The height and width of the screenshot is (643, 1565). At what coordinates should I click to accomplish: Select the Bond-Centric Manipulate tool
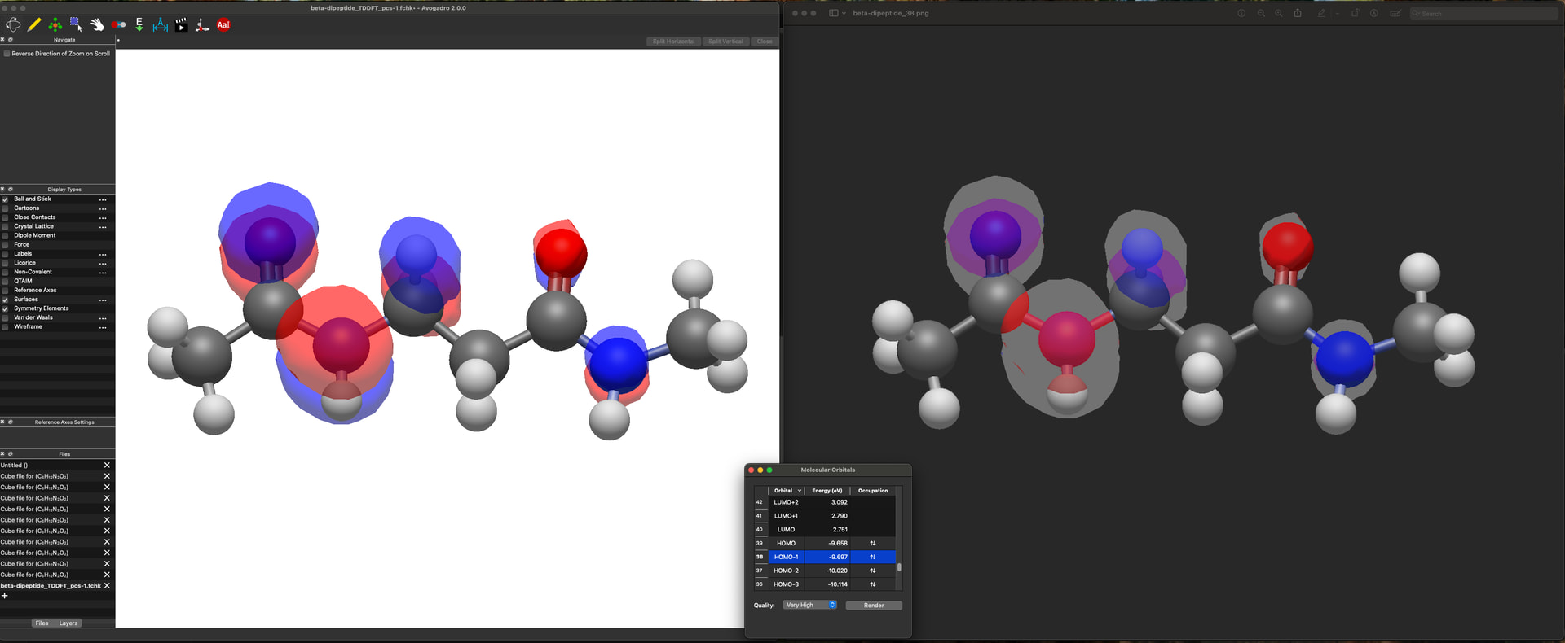click(x=118, y=25)
